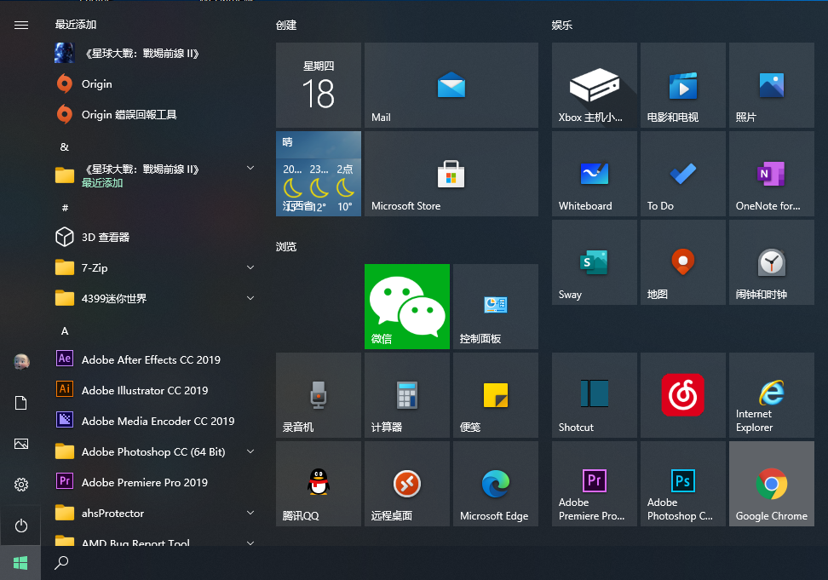Open the Whiteboard tile
The height and width of the screenshot is (580, 828).
tap(594, 173)
